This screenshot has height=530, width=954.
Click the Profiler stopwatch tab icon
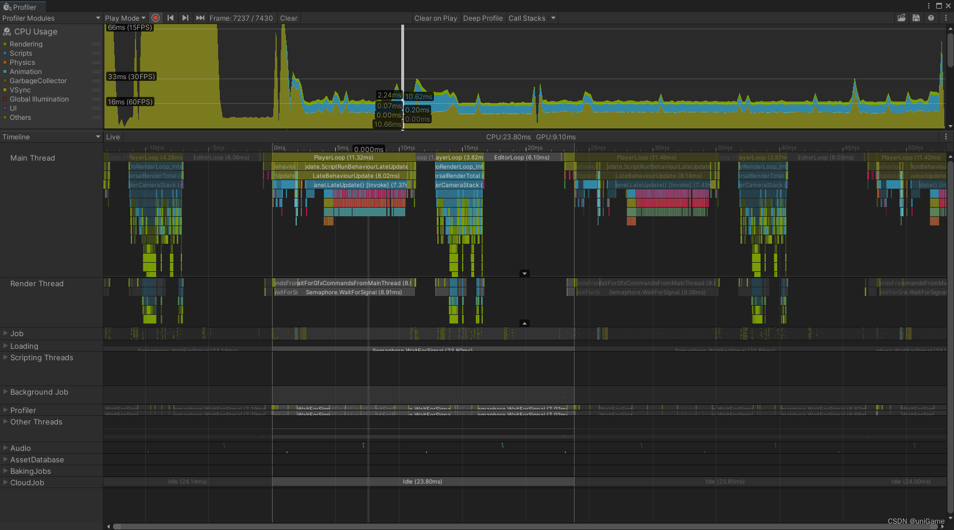click(7, 7)
